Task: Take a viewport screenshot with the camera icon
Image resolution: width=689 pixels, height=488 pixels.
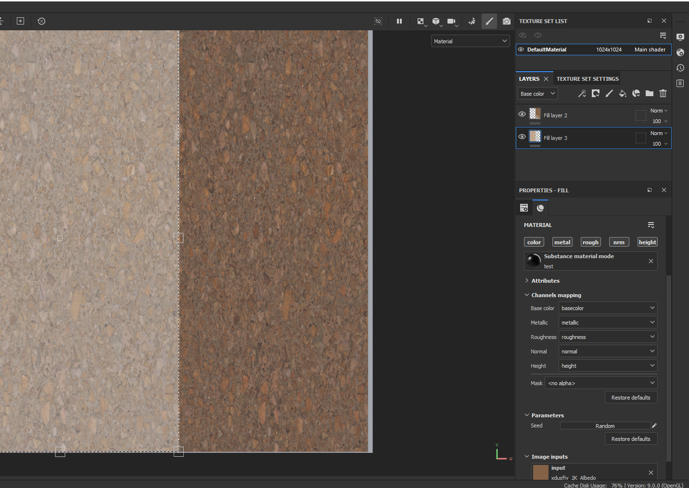Action: coord(506,21)
